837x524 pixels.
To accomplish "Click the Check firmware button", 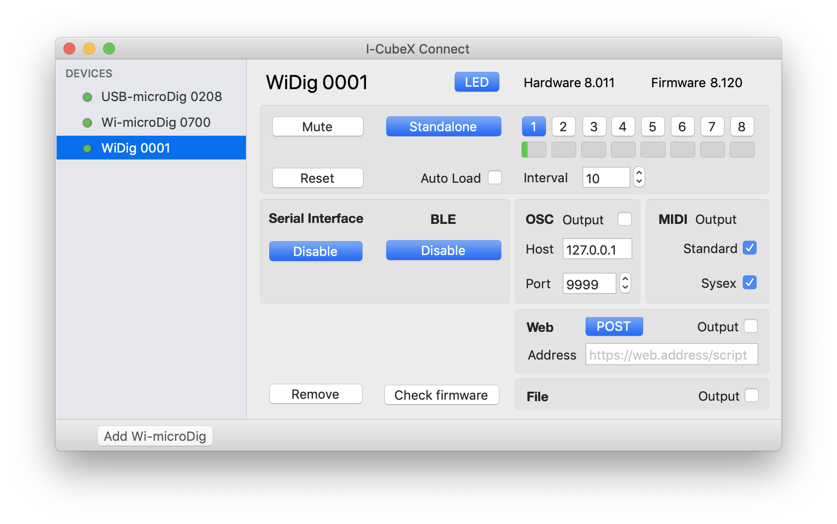I will (441, 395).
